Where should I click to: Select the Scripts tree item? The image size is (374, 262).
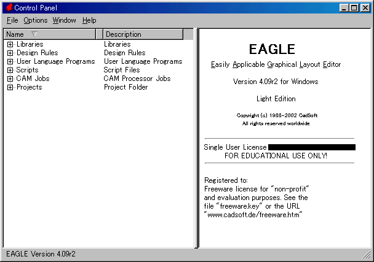pyautogui.click(x=27, y=70)
